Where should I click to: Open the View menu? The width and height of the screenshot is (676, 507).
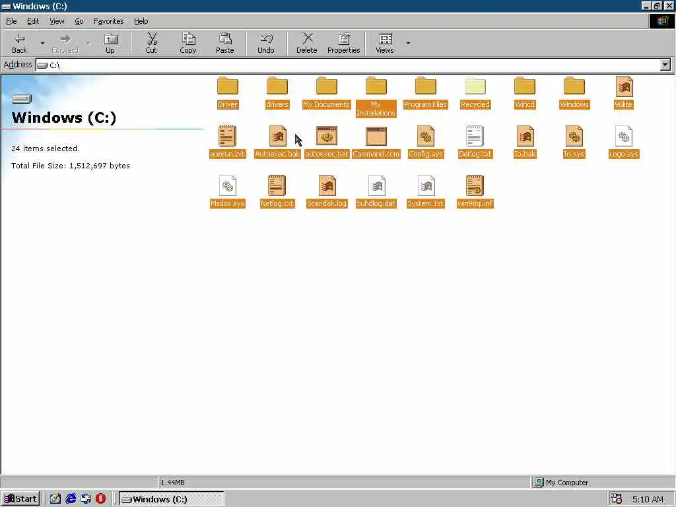point(57,21)
